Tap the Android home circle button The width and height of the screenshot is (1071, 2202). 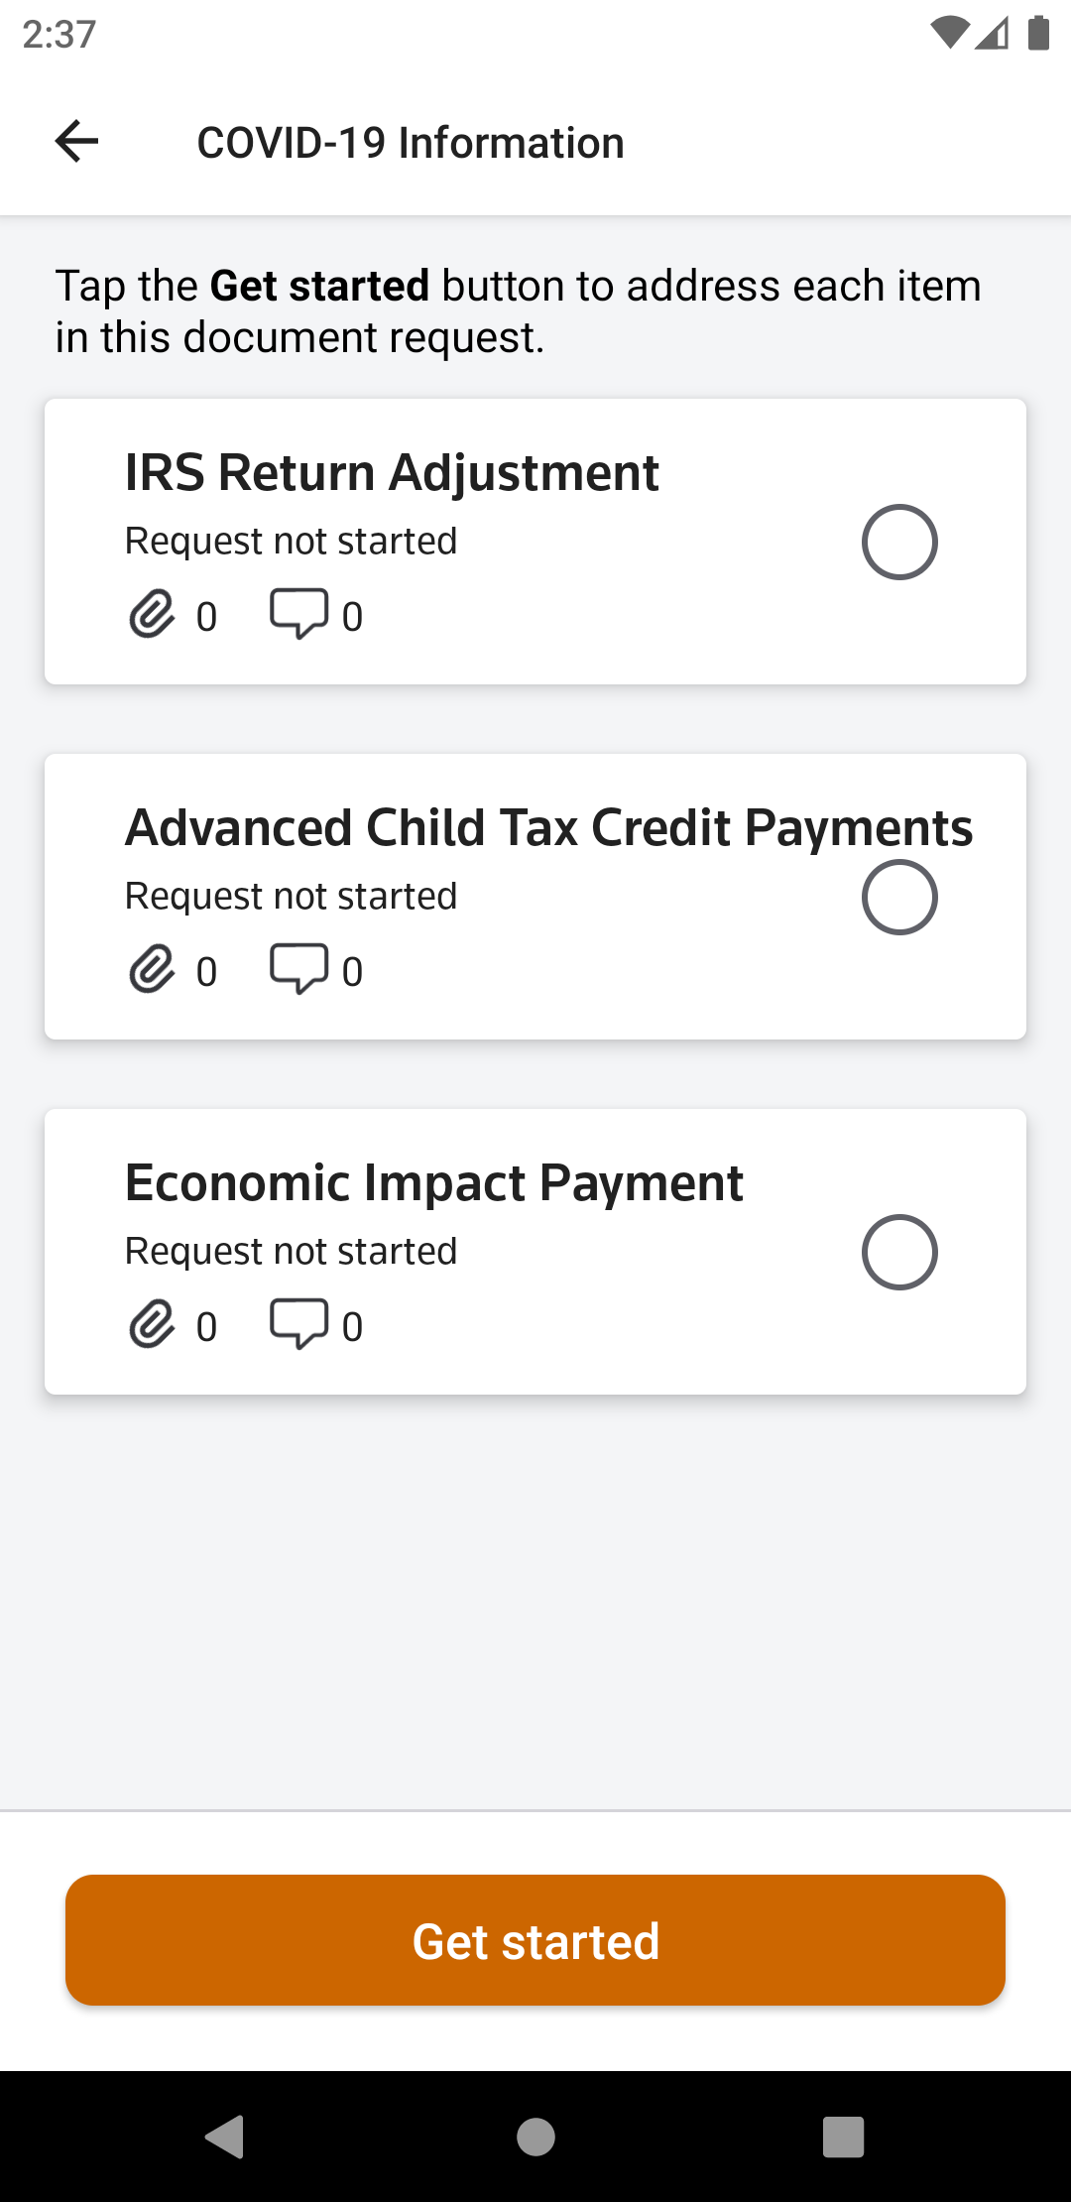tap(535, 2137)
